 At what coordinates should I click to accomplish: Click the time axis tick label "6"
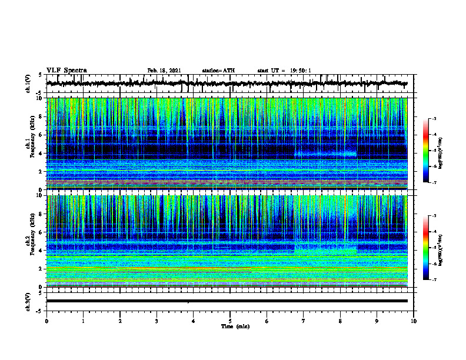(x=267, y=321)
